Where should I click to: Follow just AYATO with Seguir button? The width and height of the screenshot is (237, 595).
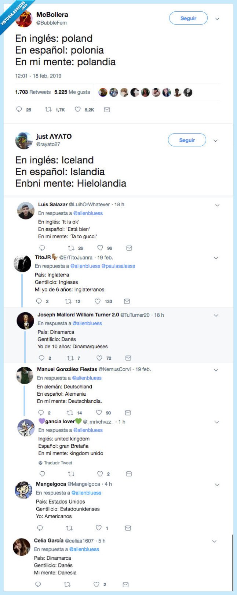pyautogui.click(x=187, y=140)
